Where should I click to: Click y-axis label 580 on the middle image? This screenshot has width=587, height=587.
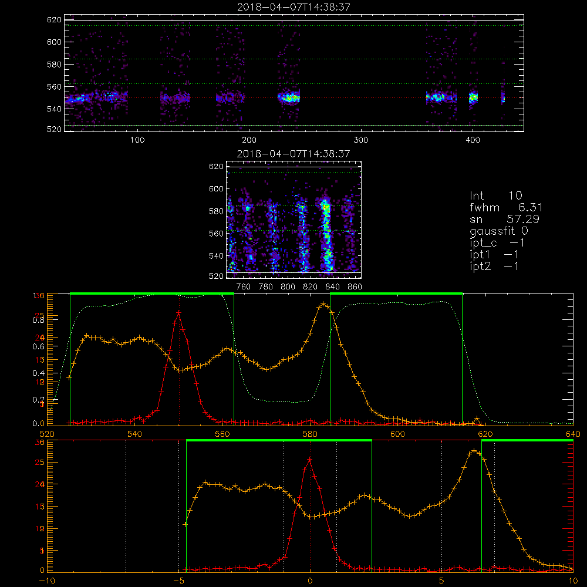coord(216,211)
